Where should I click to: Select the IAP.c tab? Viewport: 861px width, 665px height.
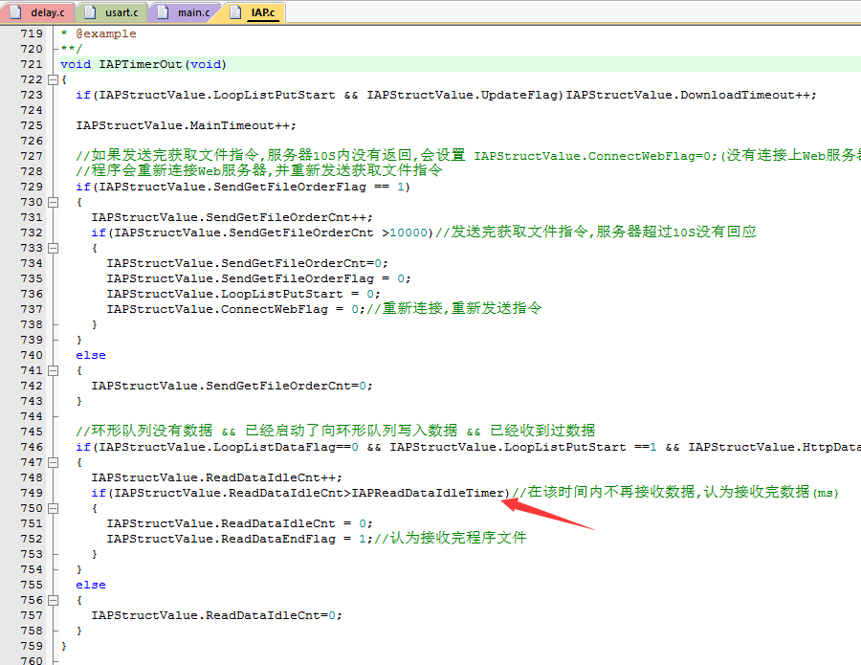coord(254,12)
